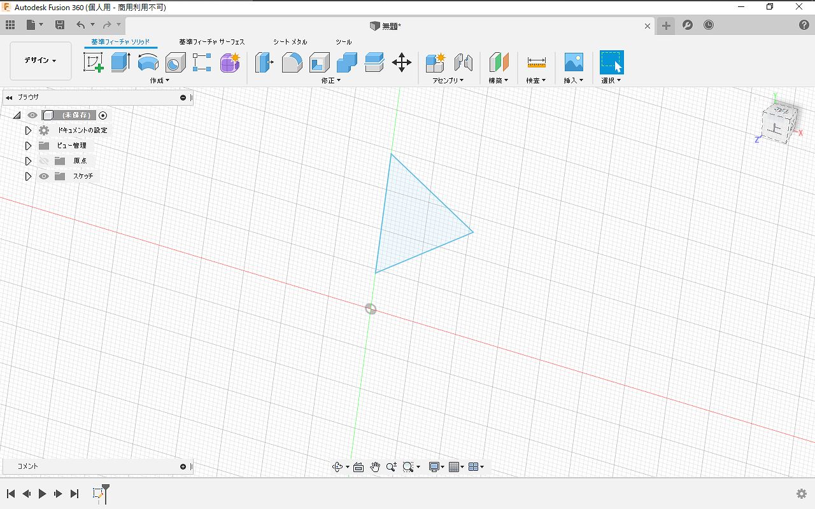Open the Help question mark
Viewport: 815px width, 509px height.
pyautogui.click(x=804, y=25)
